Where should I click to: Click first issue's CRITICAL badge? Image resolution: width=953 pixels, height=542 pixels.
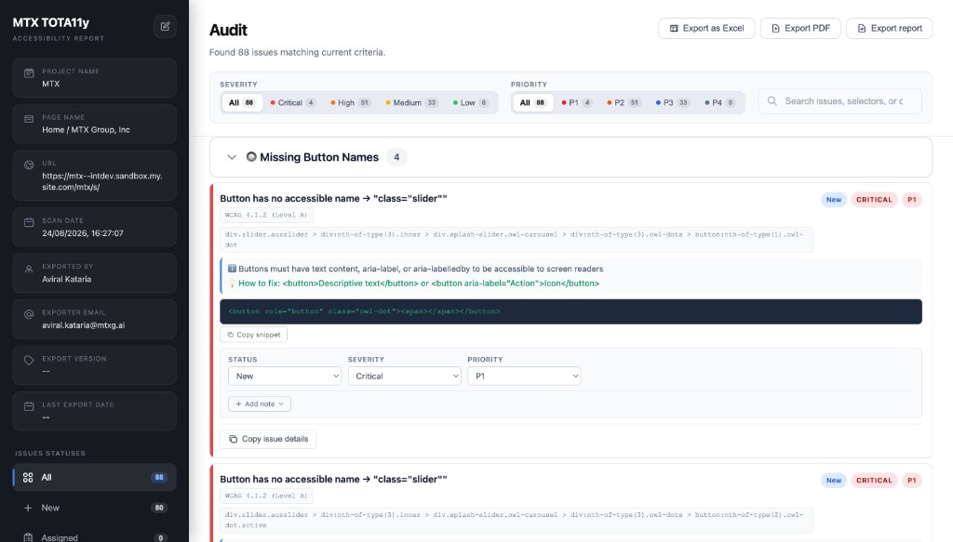click(x=874, y=200)
